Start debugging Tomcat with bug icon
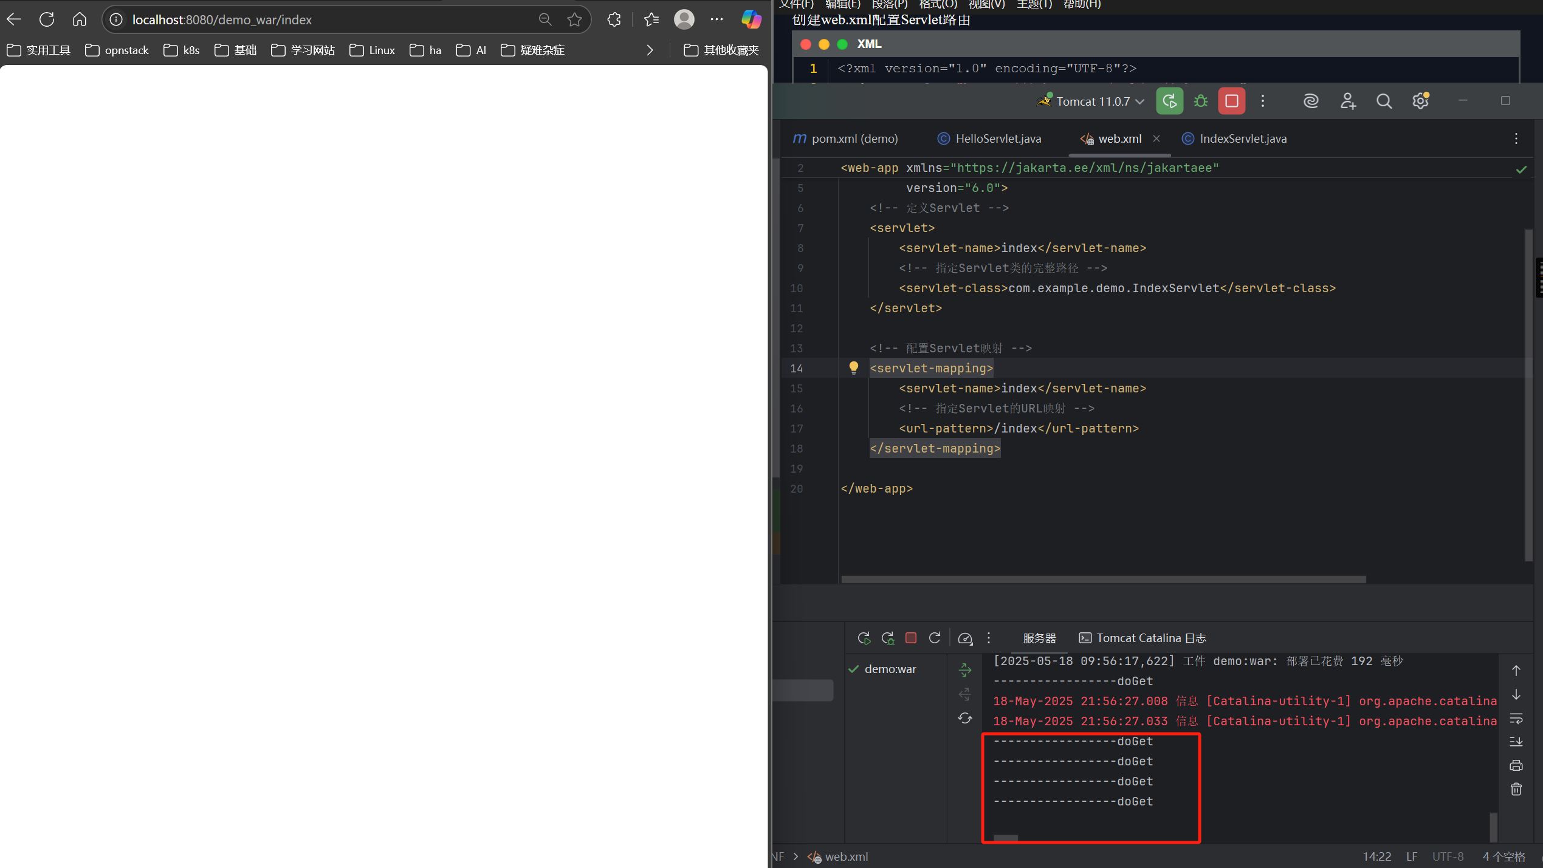Viewport: 1543px width, 868px height. (1201, 101)
